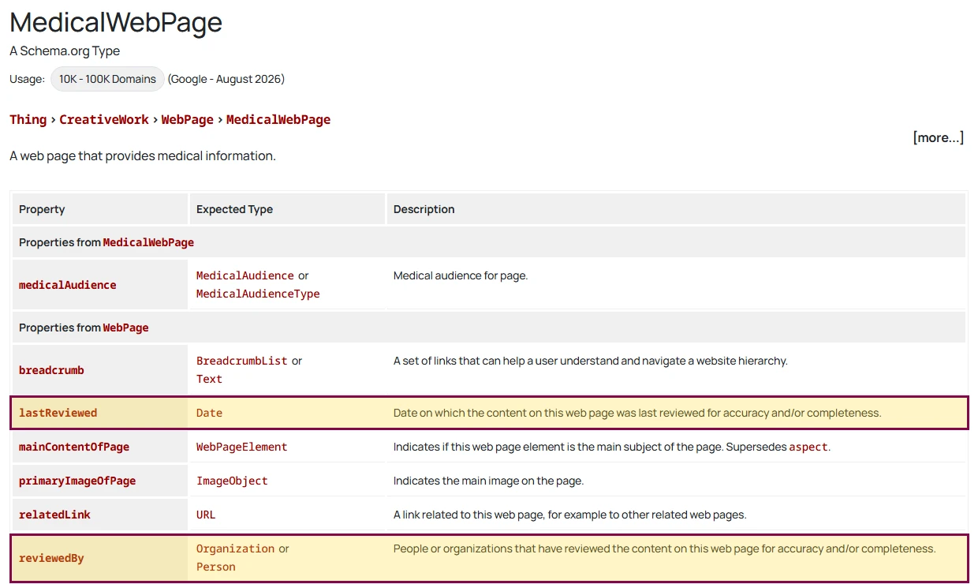This screenshot has height=584, width=978.
Task: Click the 10K - 100K Domains usage badge
Action: click(107, 79)
